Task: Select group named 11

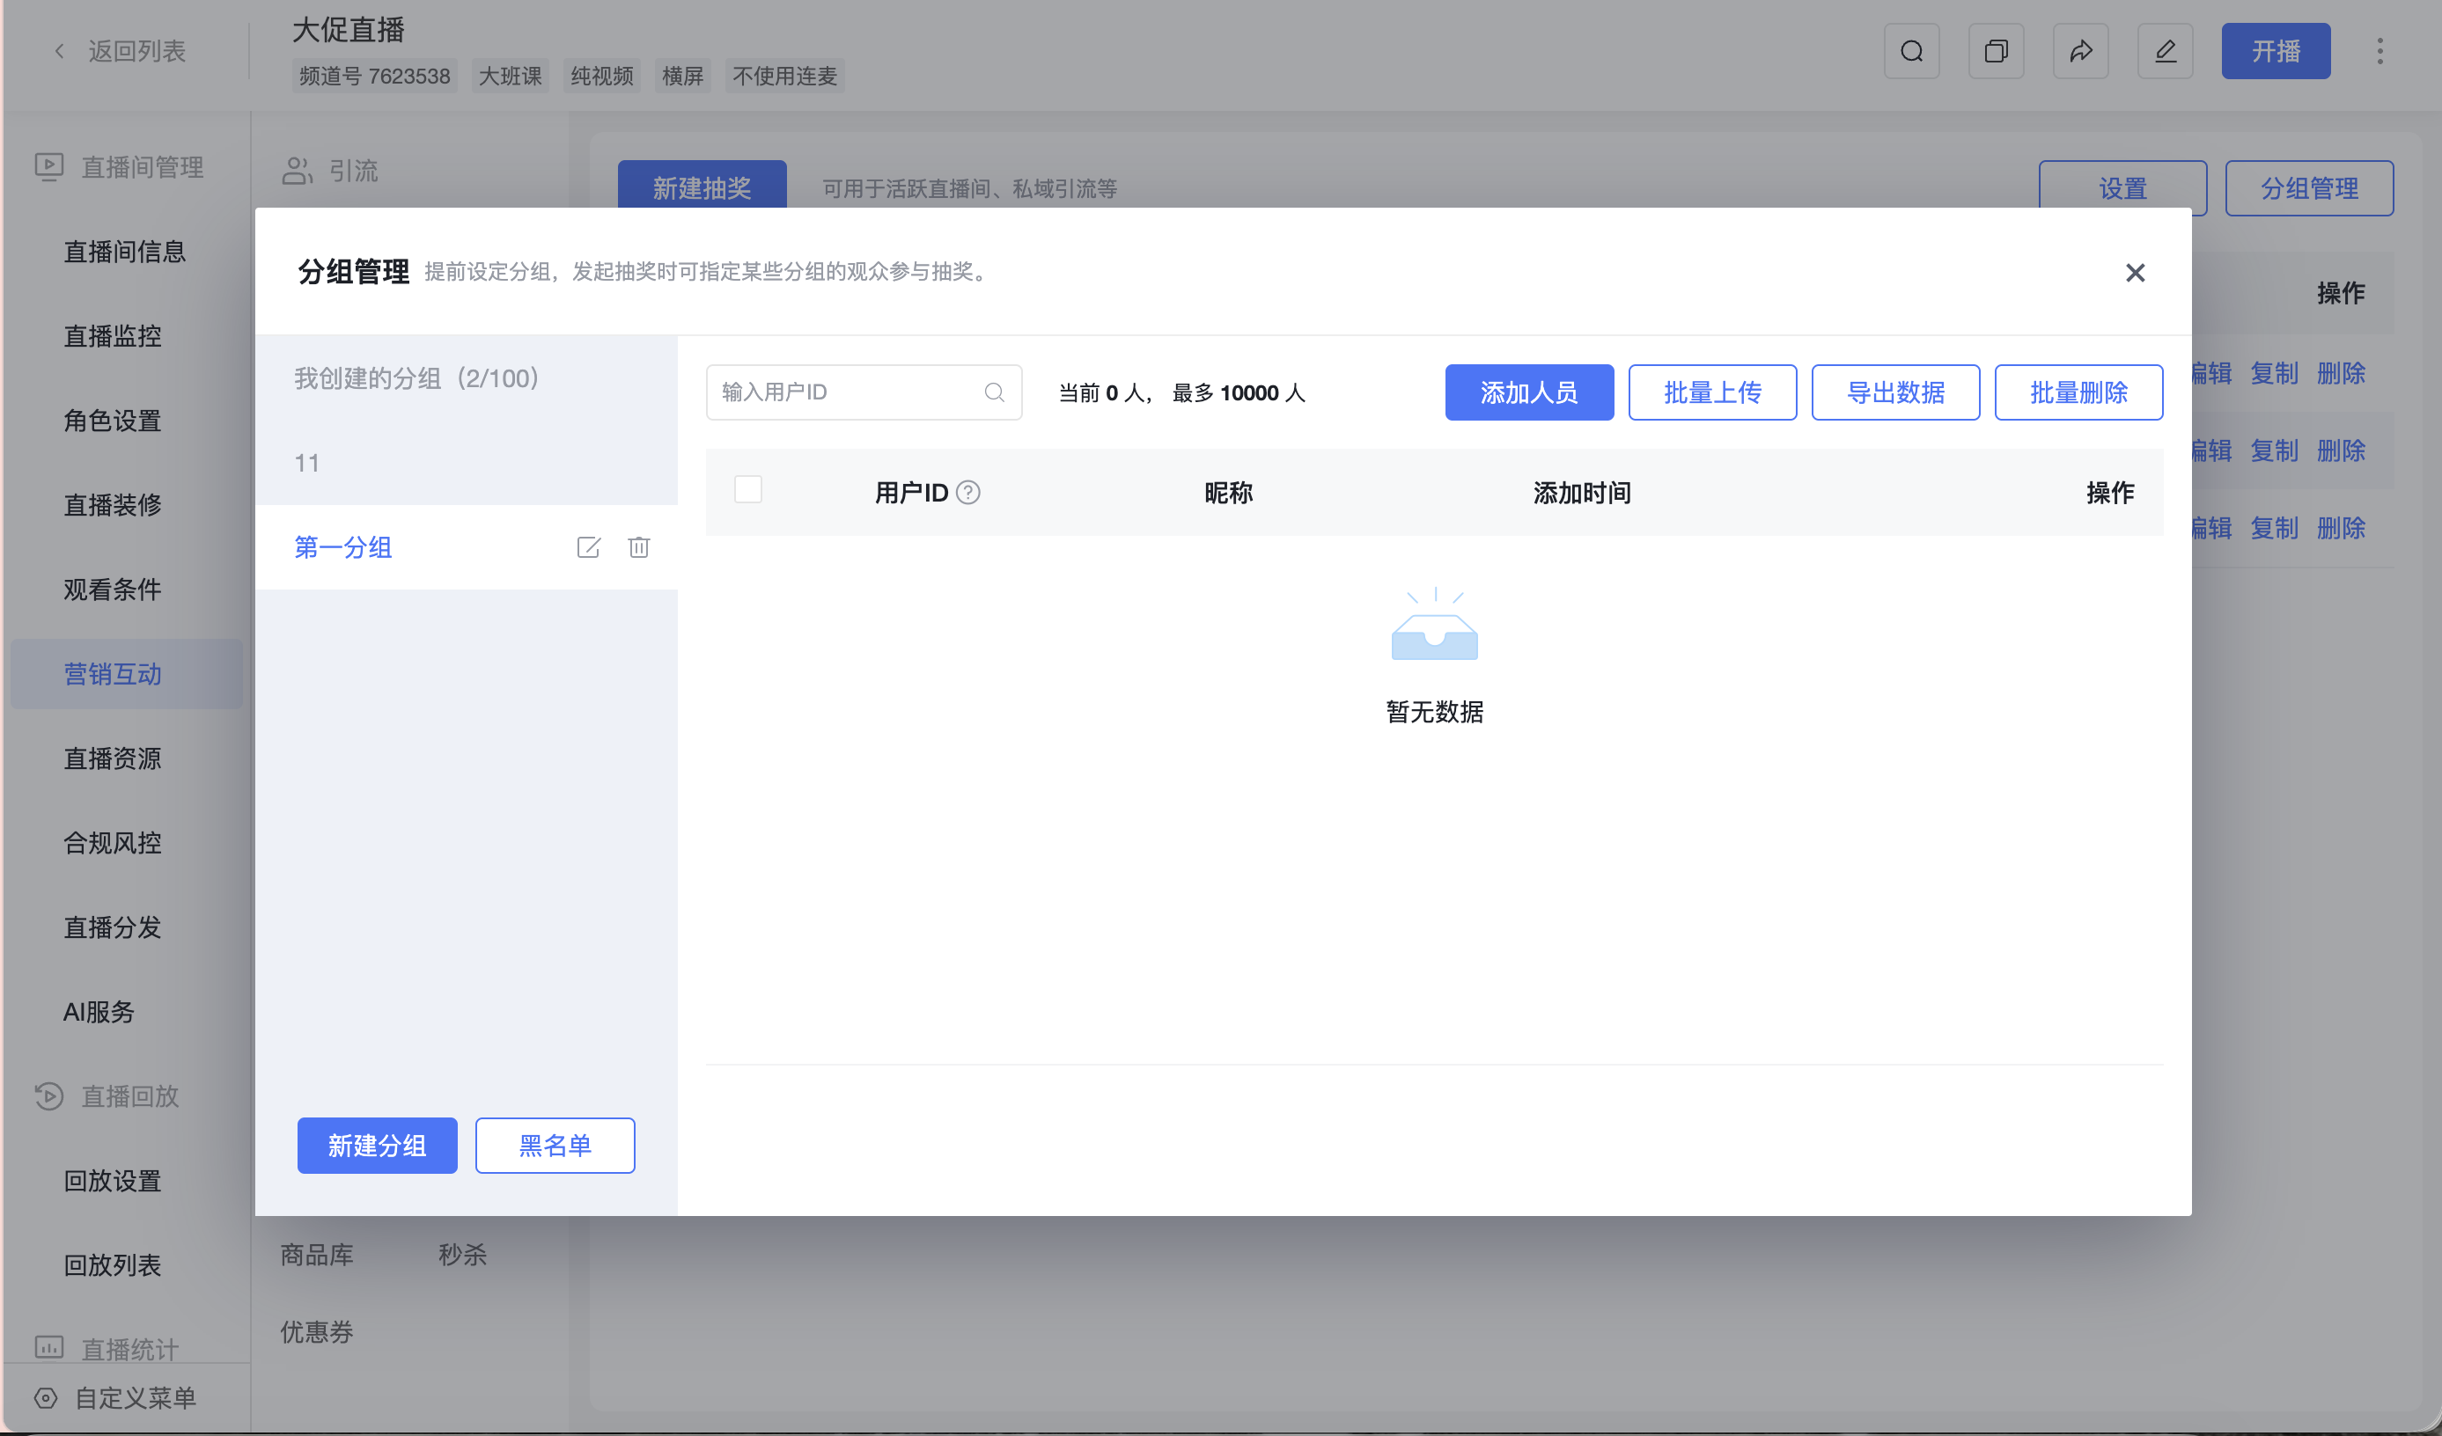Action: click(466, 463)
